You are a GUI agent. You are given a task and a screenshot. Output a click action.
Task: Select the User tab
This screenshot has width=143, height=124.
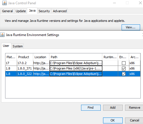(6, 46)
